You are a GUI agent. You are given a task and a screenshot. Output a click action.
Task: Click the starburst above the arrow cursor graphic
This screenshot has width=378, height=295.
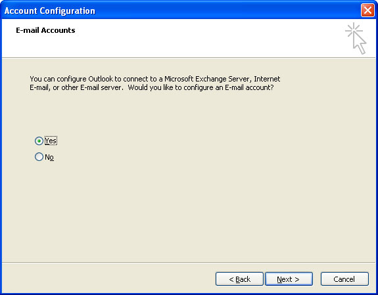(354, 30)
